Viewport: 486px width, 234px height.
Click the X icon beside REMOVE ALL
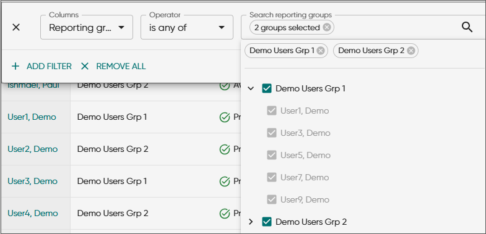tap(85, 66)
